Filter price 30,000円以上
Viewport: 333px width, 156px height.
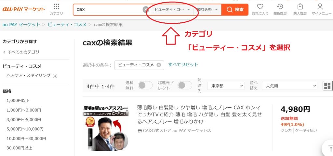[19, 148]
